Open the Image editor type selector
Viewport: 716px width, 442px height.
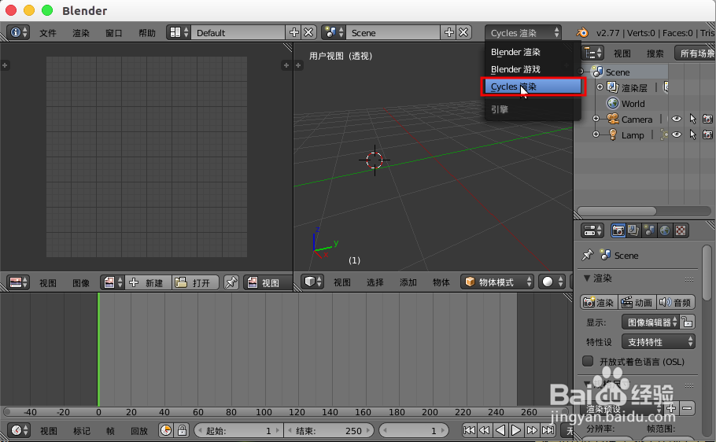coord(18,282)
